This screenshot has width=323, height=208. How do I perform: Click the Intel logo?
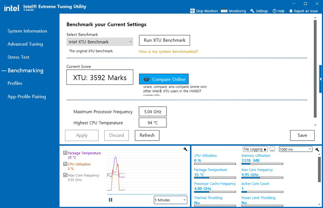[12, 8]
